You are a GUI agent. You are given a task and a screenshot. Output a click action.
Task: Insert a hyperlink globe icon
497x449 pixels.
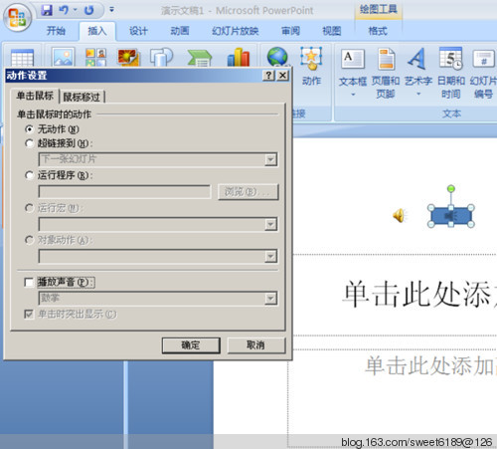click(277, 57)
